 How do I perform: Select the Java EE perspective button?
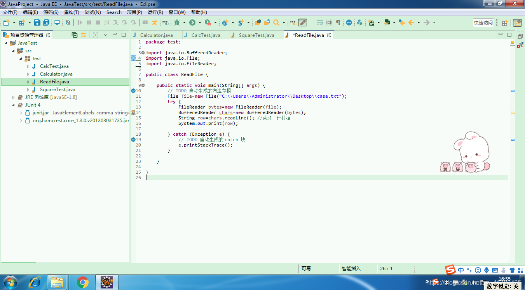pos(517,23)
